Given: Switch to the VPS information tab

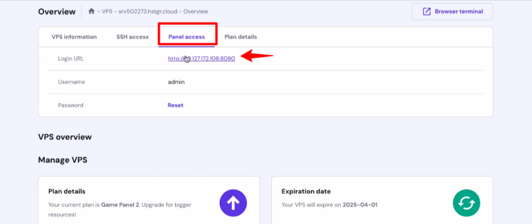Looking at the screenshot, I should click(x=74, y=37).
